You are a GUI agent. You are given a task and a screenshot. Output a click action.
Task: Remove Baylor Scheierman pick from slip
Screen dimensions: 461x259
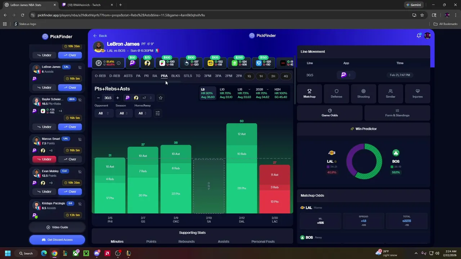(x=80, y=100)
